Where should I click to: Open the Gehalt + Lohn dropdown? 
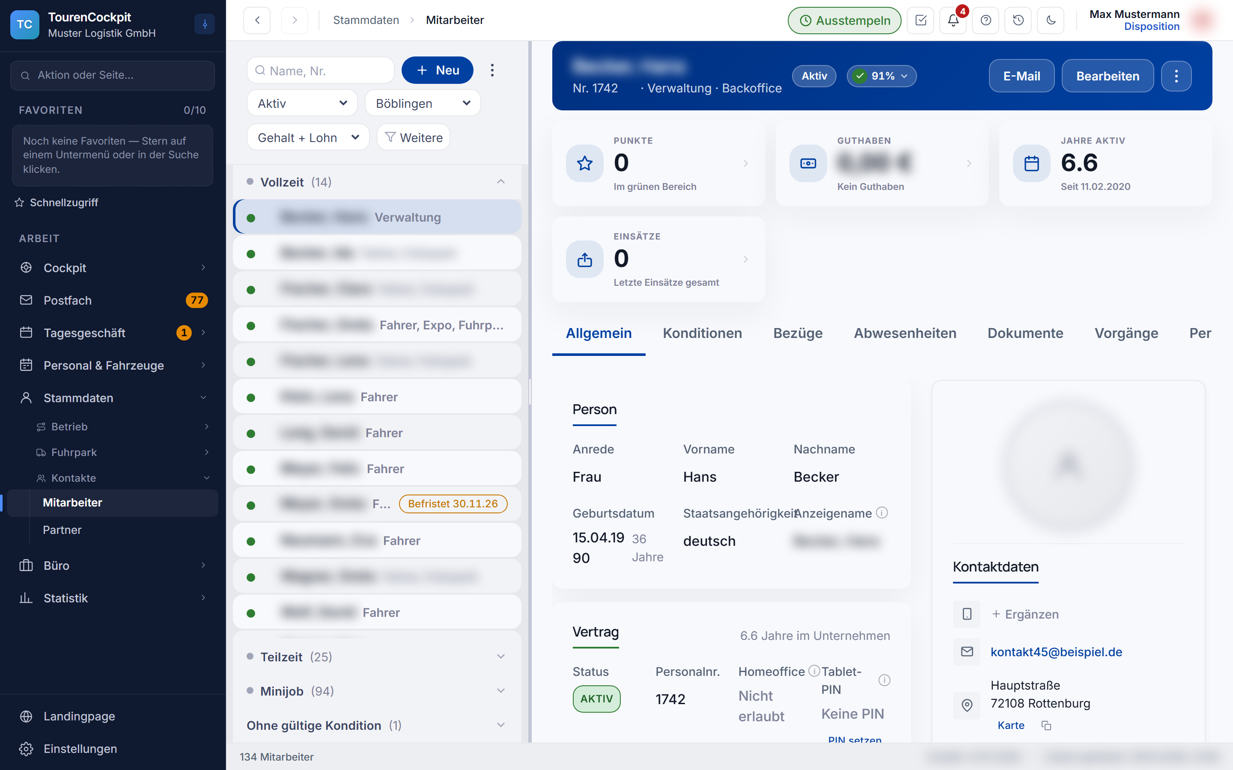(308, 137)
